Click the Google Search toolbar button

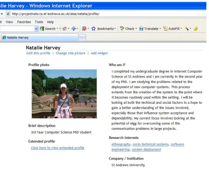coord(48,28)
